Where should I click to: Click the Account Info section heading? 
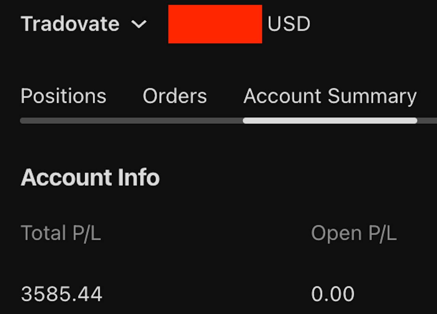pyautogui.click(x=90, y=177)
